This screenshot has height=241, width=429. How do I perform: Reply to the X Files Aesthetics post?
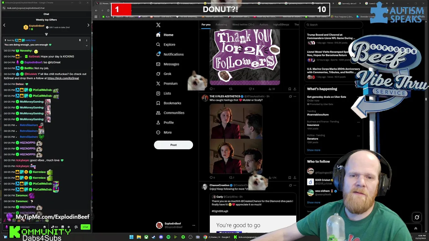point(212,177)
